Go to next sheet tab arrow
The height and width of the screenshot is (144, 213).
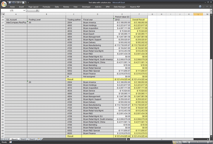(x=6, y=139)
